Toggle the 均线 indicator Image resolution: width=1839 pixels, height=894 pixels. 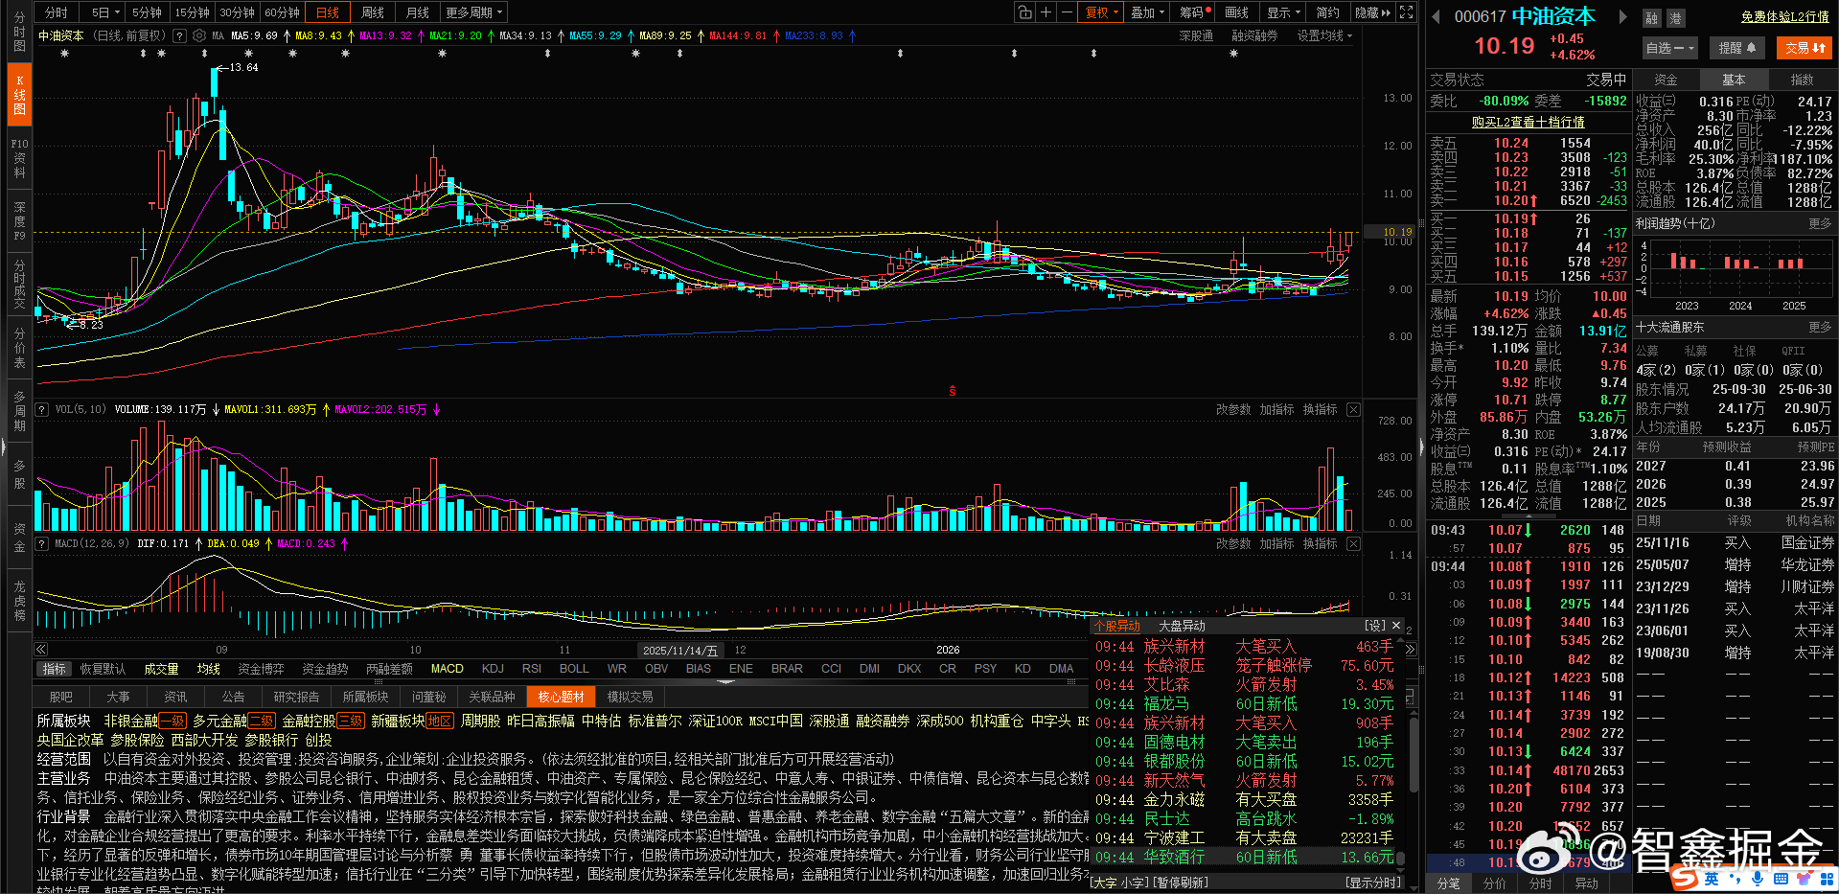(208, 669)
